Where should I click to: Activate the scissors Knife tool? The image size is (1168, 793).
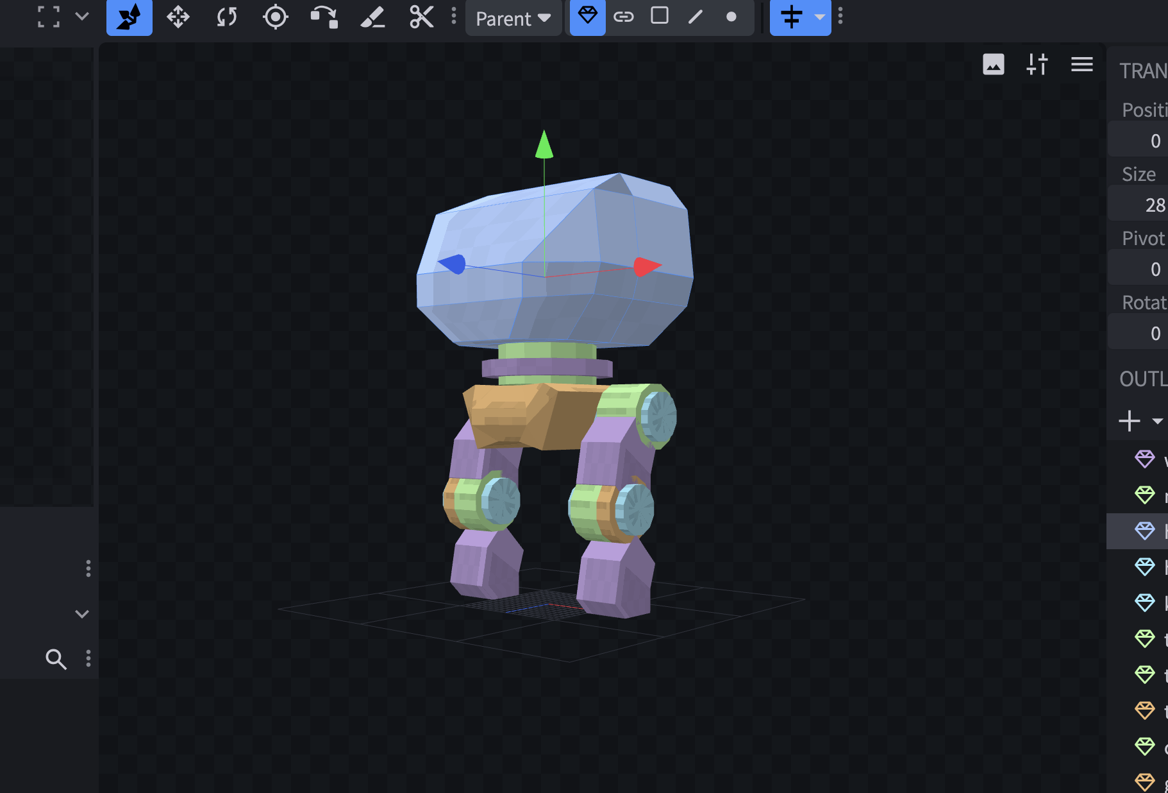click(x=421, y=17)
